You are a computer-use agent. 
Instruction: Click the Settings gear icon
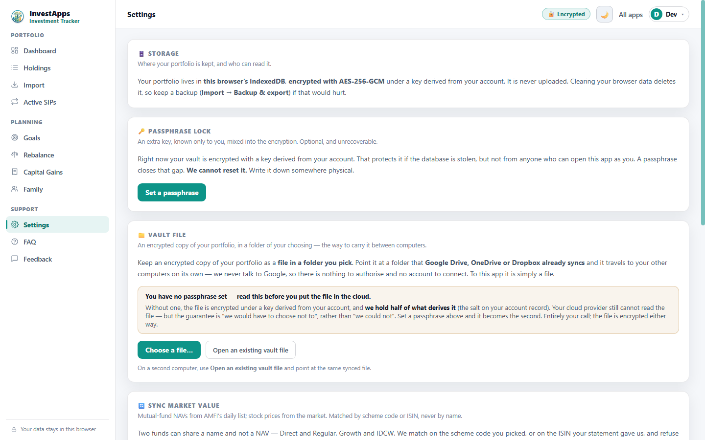(x=15, y=224)
